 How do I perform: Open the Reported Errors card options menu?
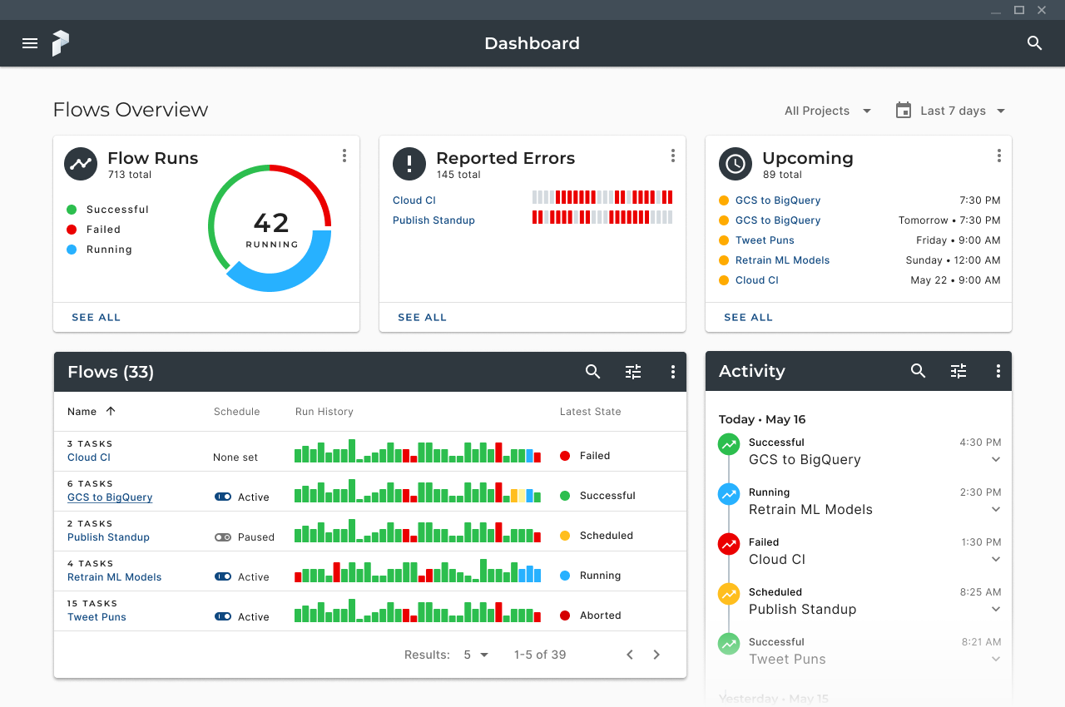click(x=673, y=156)
